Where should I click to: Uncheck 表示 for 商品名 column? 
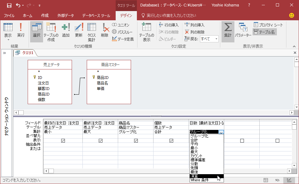[x=136, y=141]
